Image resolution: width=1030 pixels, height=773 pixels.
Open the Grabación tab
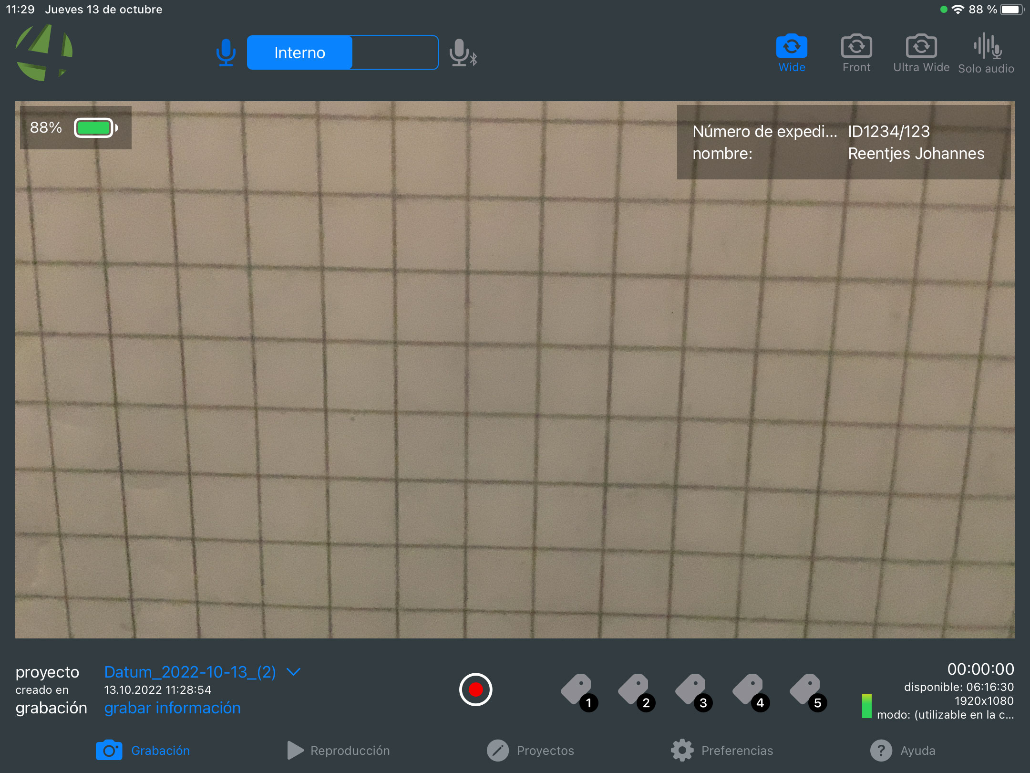click(143, 751)
